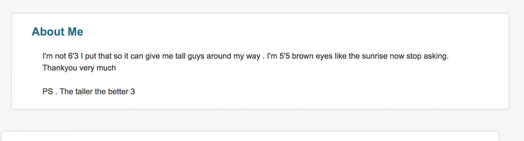
Task: Click the word "sunrise" in the bio
Action: tap(375, 56)
